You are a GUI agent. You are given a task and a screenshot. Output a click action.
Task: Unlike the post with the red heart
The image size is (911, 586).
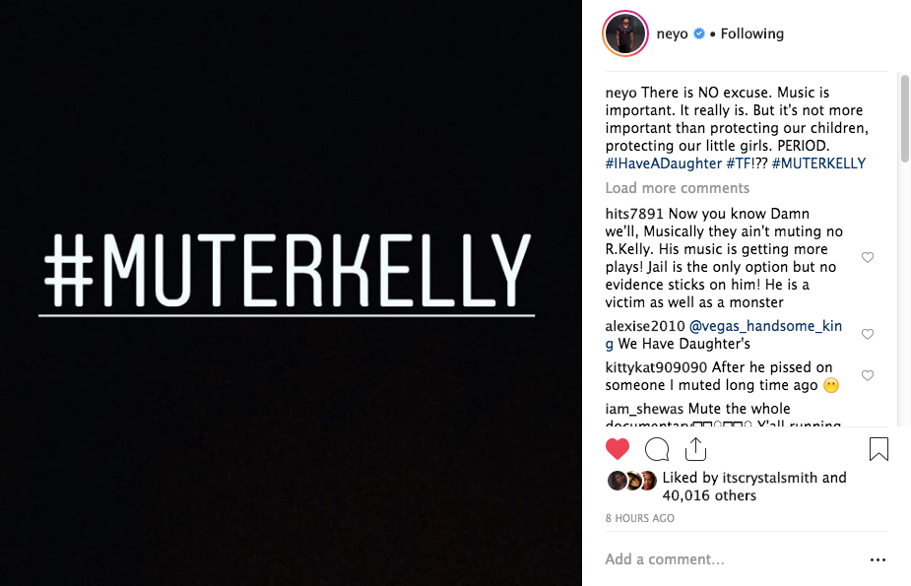[618, 450]
